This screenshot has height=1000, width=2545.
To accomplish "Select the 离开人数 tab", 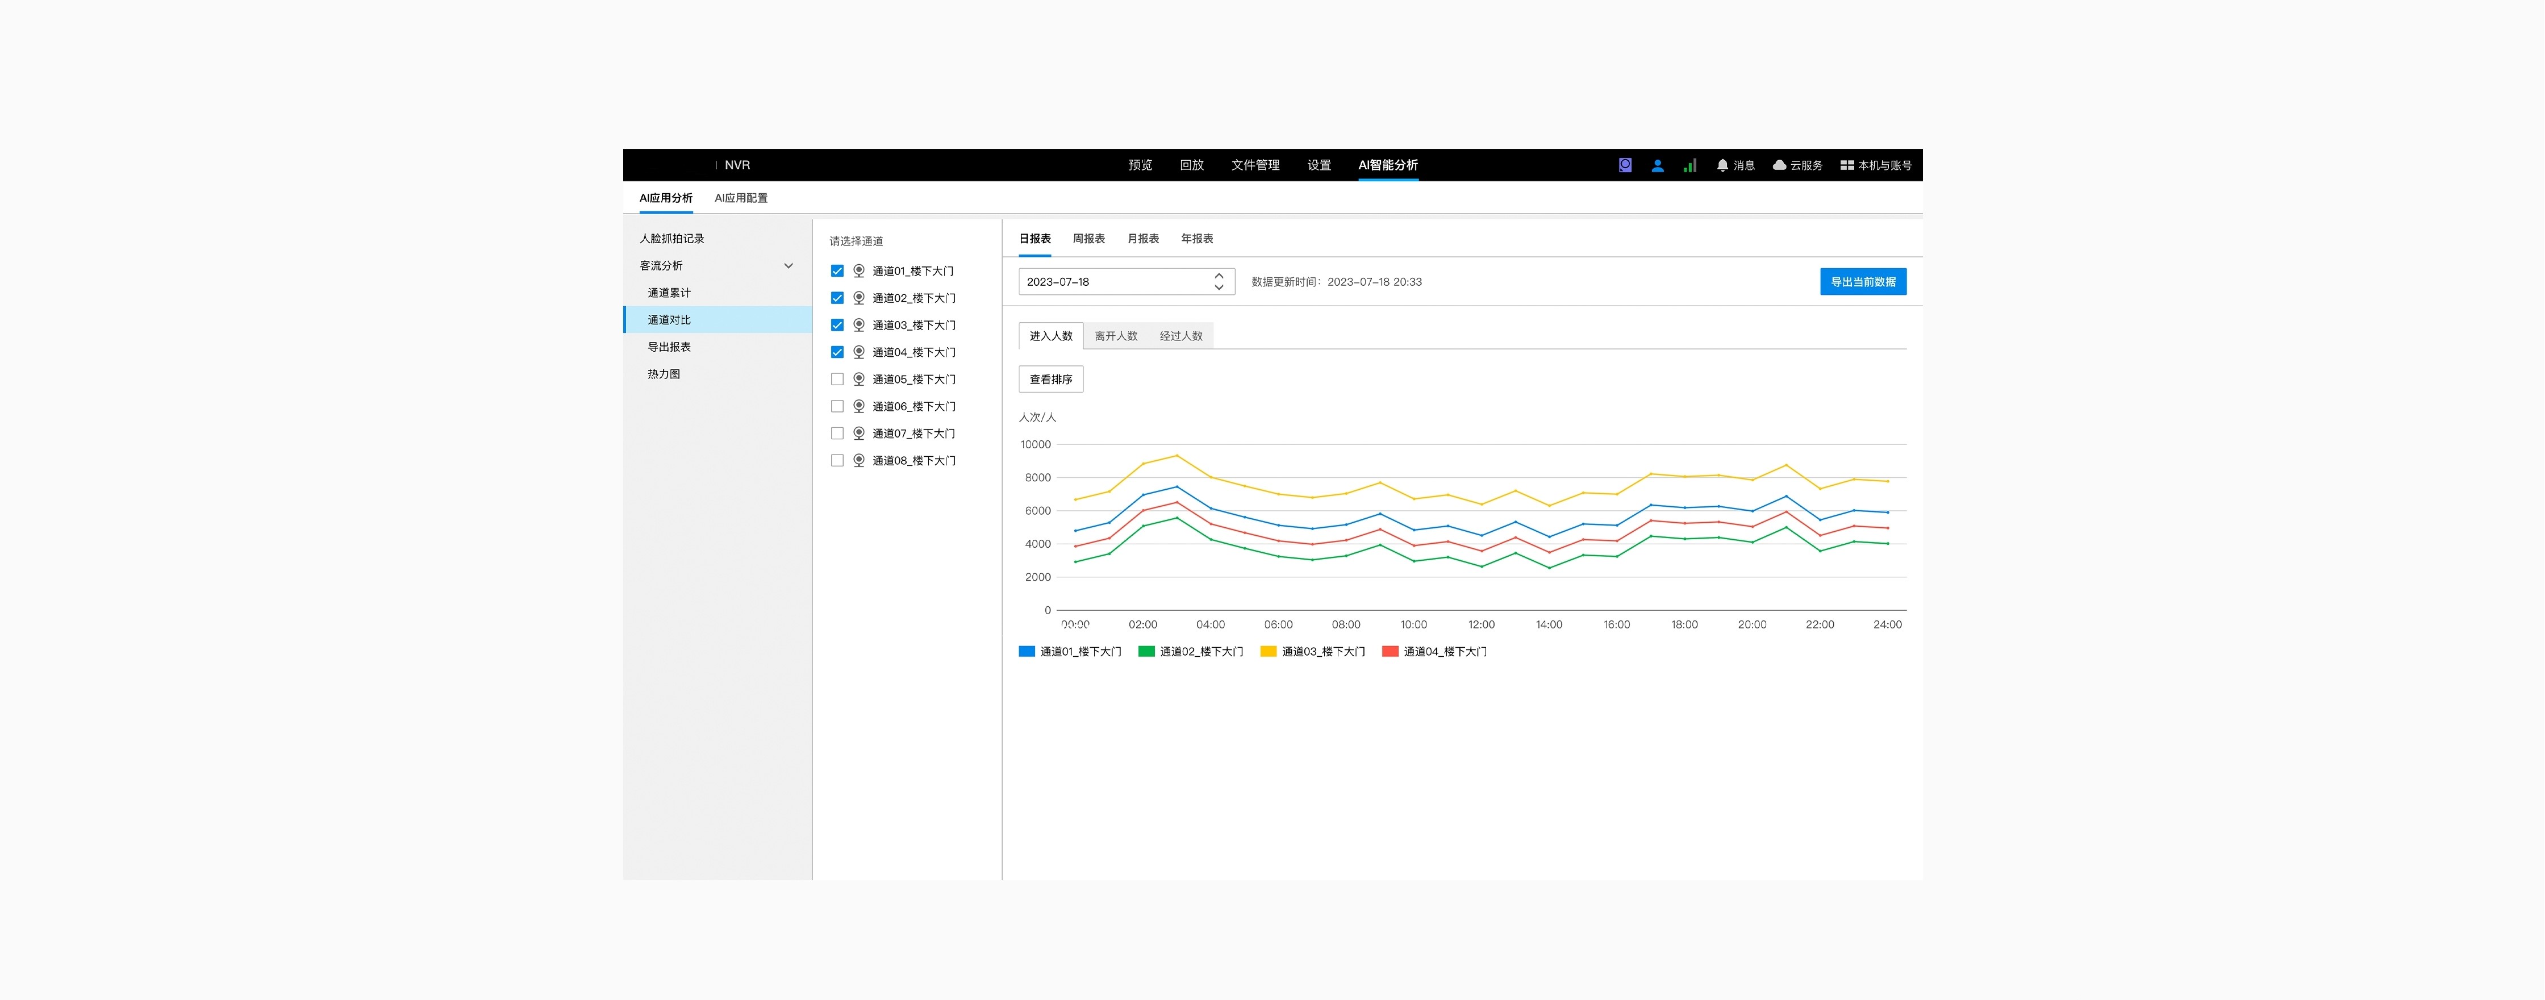I will 1115,336.
